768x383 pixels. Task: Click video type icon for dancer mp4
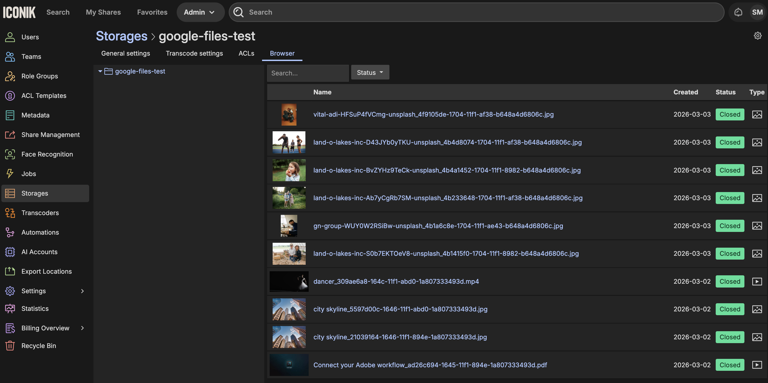point(757,282)
